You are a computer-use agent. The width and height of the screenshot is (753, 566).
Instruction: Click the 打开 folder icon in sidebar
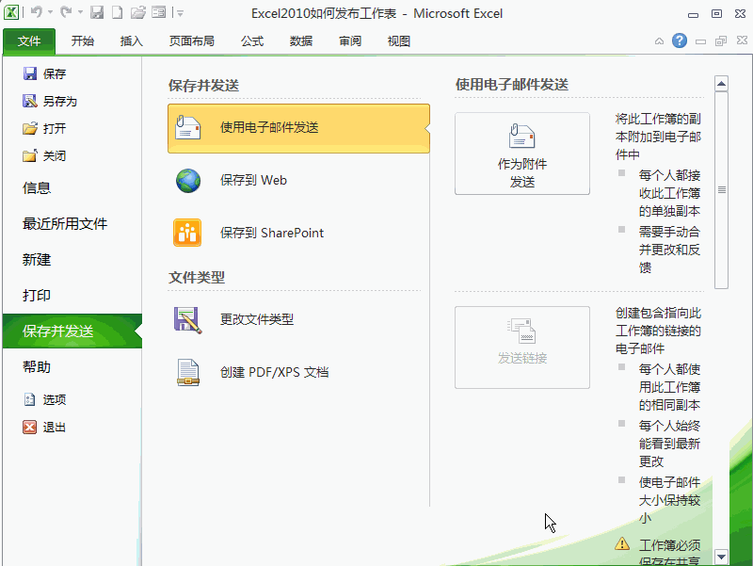(30, 128)
